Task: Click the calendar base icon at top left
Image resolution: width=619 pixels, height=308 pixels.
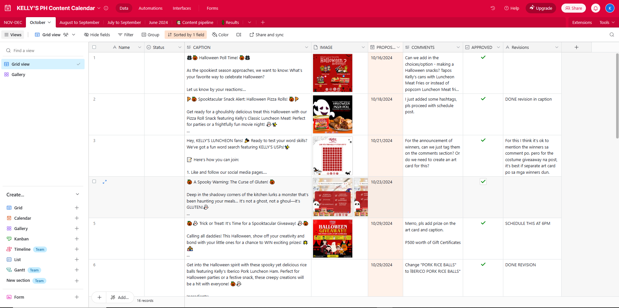Action: (x=8, y=8)
